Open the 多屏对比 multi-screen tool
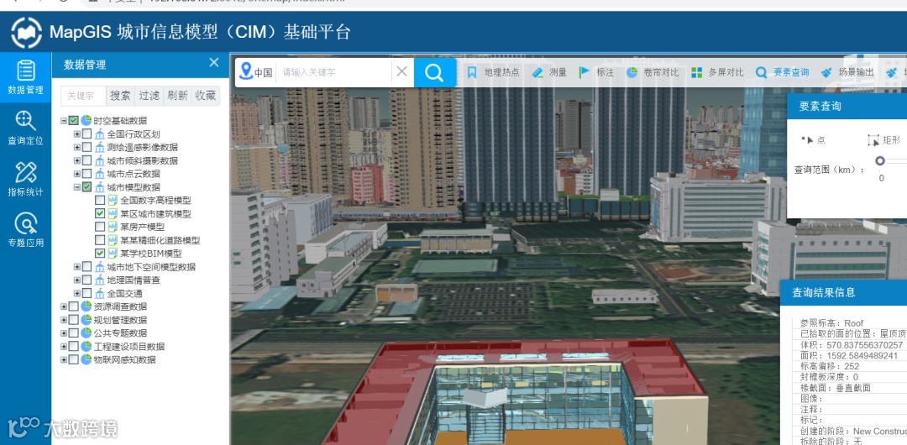Viewport: 907px width, 445px height. click(x=717, y=72)
